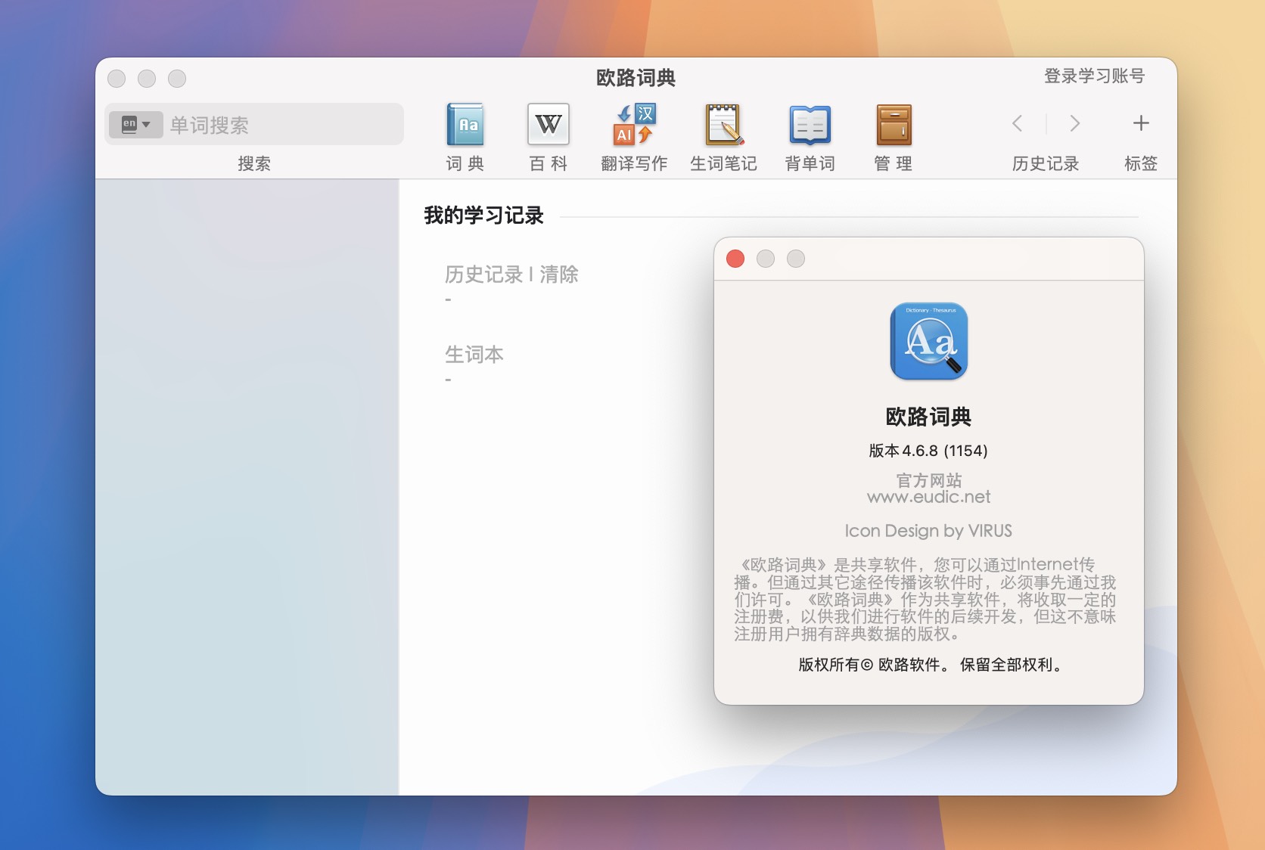Add a new tab with plus icon
This screenshot has height=850, width=1265.
click(1141, 123)
